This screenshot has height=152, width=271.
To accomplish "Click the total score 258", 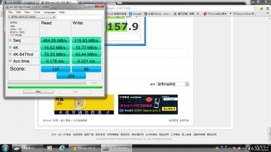I will pyautogui.click(x=71, y=76).
